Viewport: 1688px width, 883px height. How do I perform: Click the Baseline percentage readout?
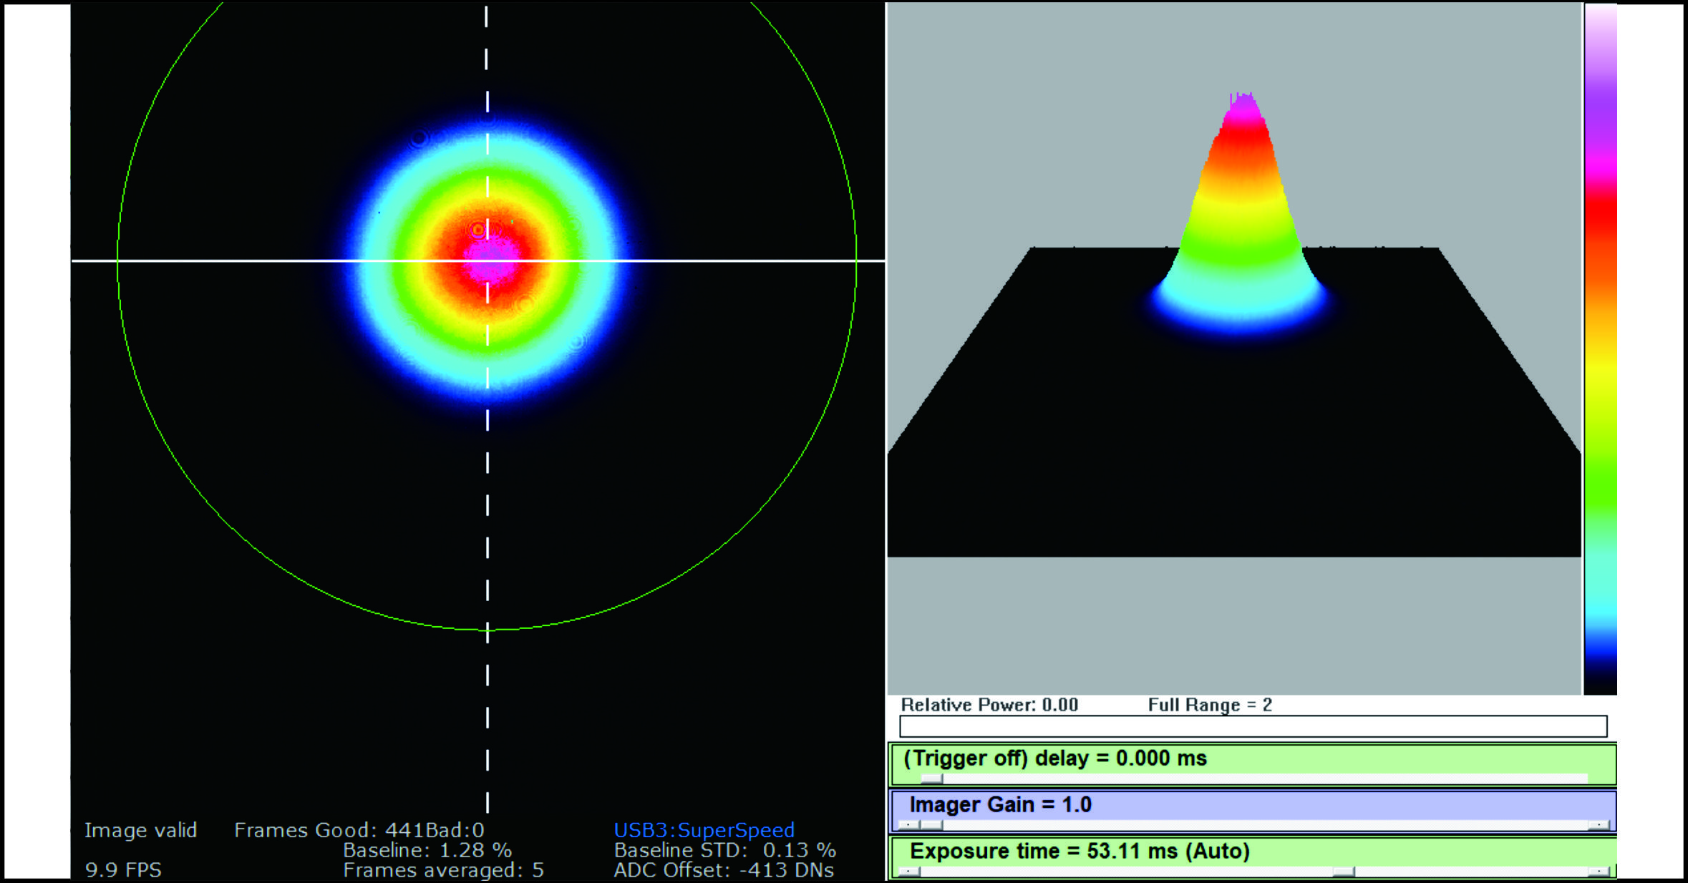tap(427, 850)
